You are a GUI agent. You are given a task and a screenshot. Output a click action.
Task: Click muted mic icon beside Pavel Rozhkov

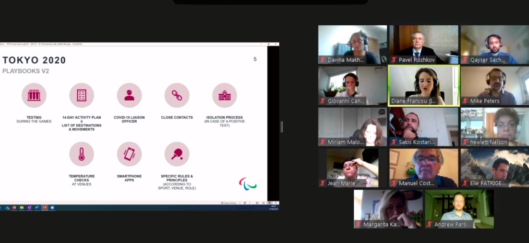click(394, 60)
